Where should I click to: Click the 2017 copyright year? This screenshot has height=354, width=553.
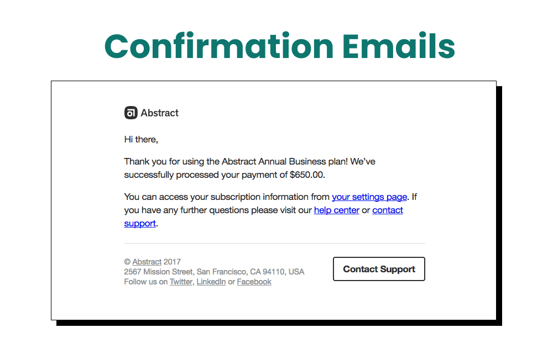click(x=171, y=261)
